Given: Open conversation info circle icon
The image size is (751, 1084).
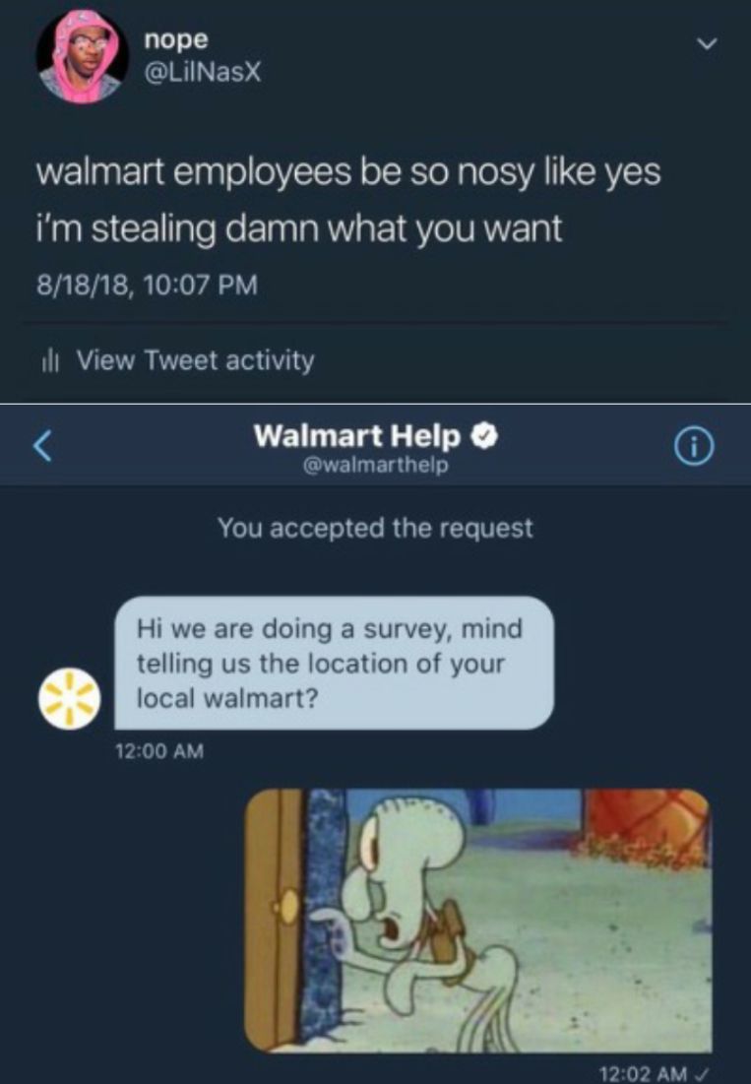Looking at the screenshot, I should click(x=694, y=448).
